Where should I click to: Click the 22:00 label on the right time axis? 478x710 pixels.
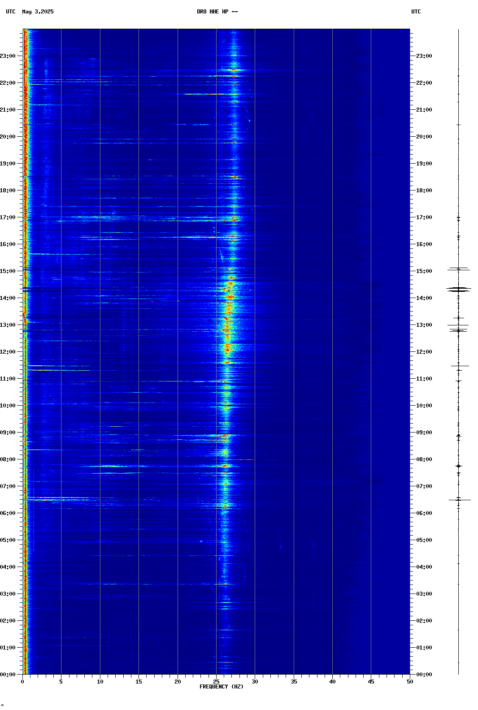[424, 83]
